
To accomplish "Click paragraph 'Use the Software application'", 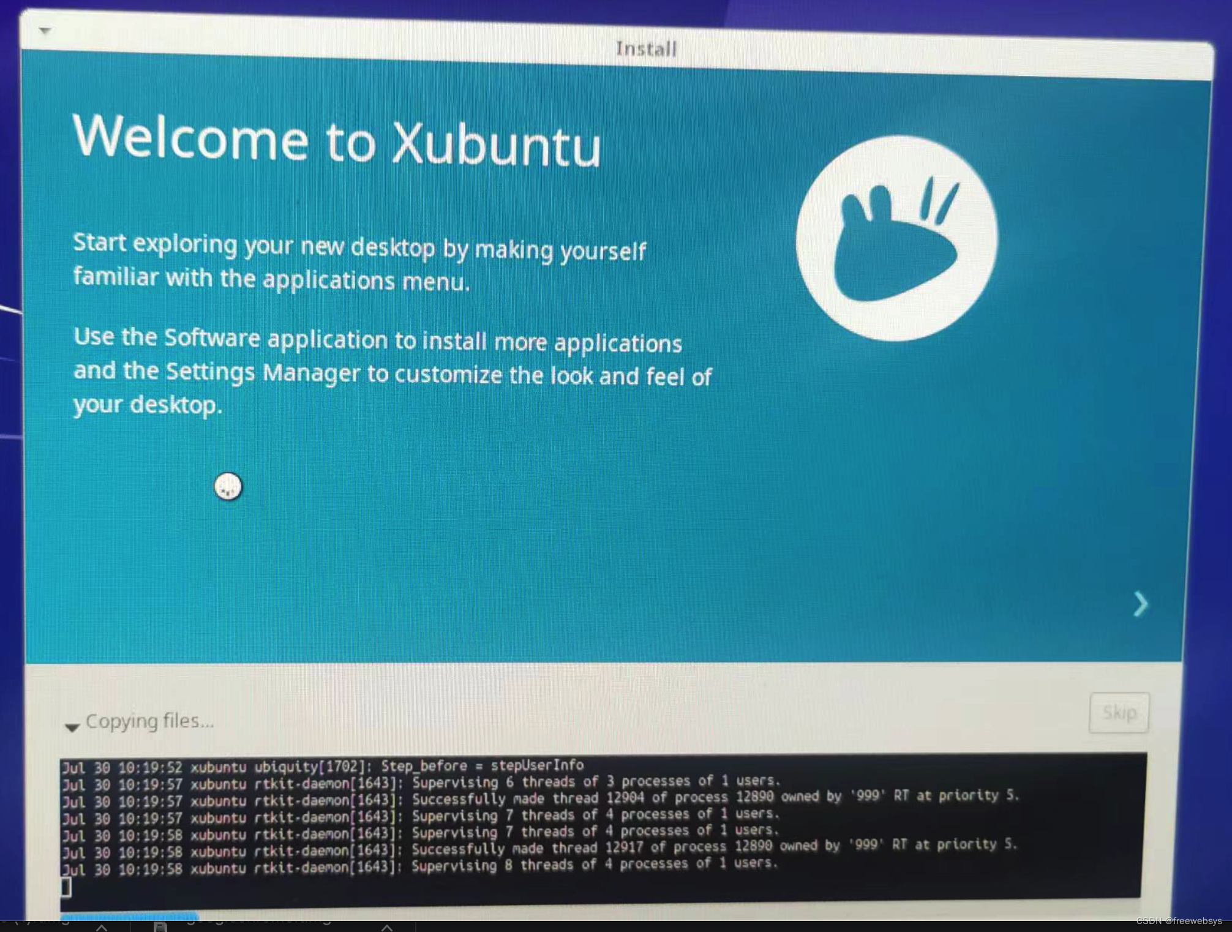I will coord(393,371).
